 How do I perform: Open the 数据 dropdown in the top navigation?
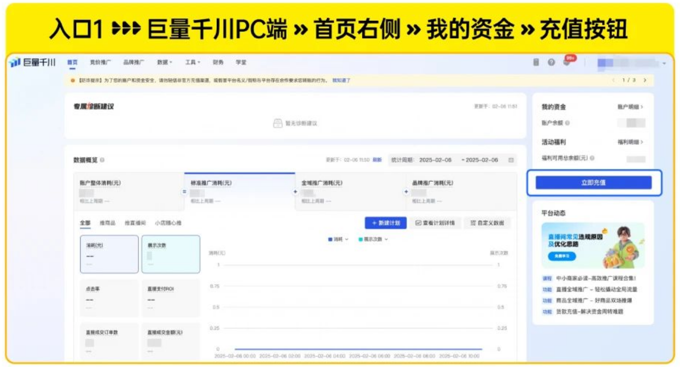coord(165,62)
